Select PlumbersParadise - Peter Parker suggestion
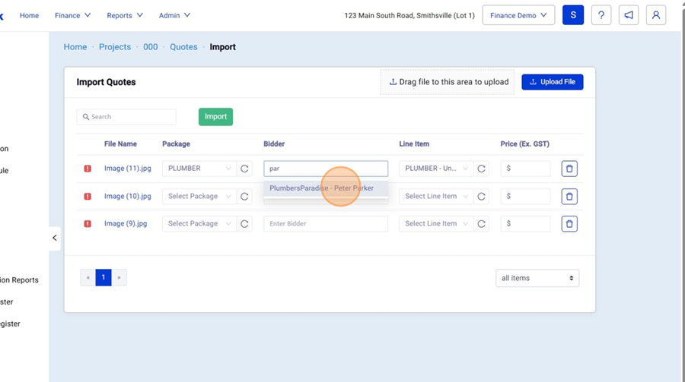This screenshot has width=685, height=382. tap(322, 188)
